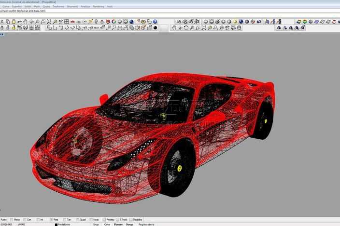Click into the command line input field
This screenshot has width=340, height=226.
tap(170, 15)
